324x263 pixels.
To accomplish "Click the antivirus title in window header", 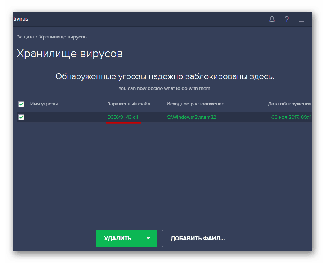I will click(20, 19).
